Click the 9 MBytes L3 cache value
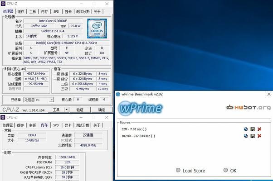Image resolution: width=273 pixels, height=181 pixels. click(x=83, y=89)
